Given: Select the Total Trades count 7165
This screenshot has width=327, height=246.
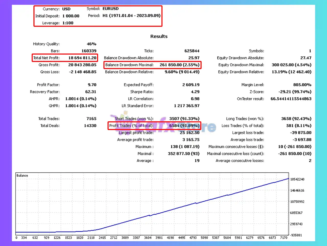Looking at the screenshot, I should pyautogui.click(x=91, y=119).
